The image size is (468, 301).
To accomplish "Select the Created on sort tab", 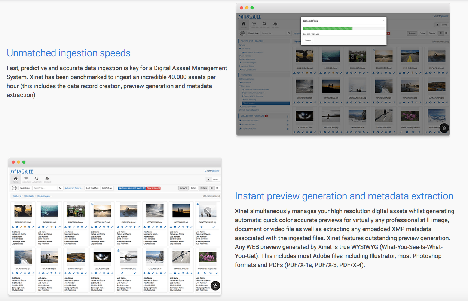I will tap(107, 188).
